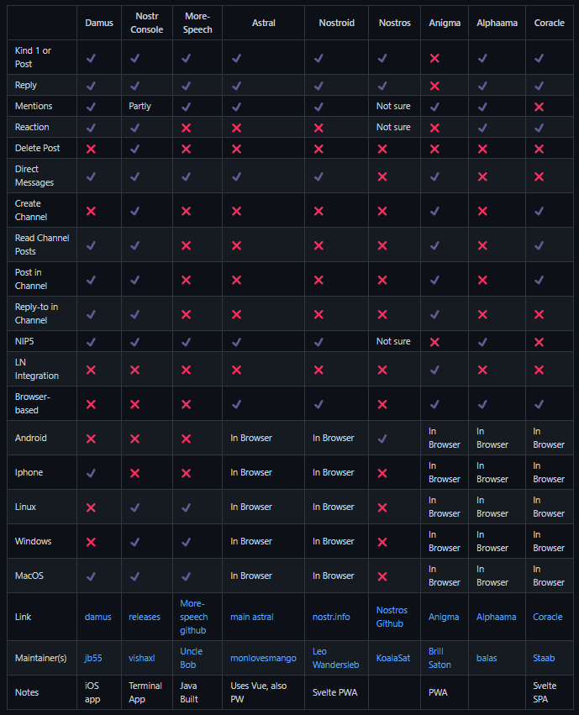Click the "More-Speech" column header
This screenshot has height=715, width=579.
(197, 23)
